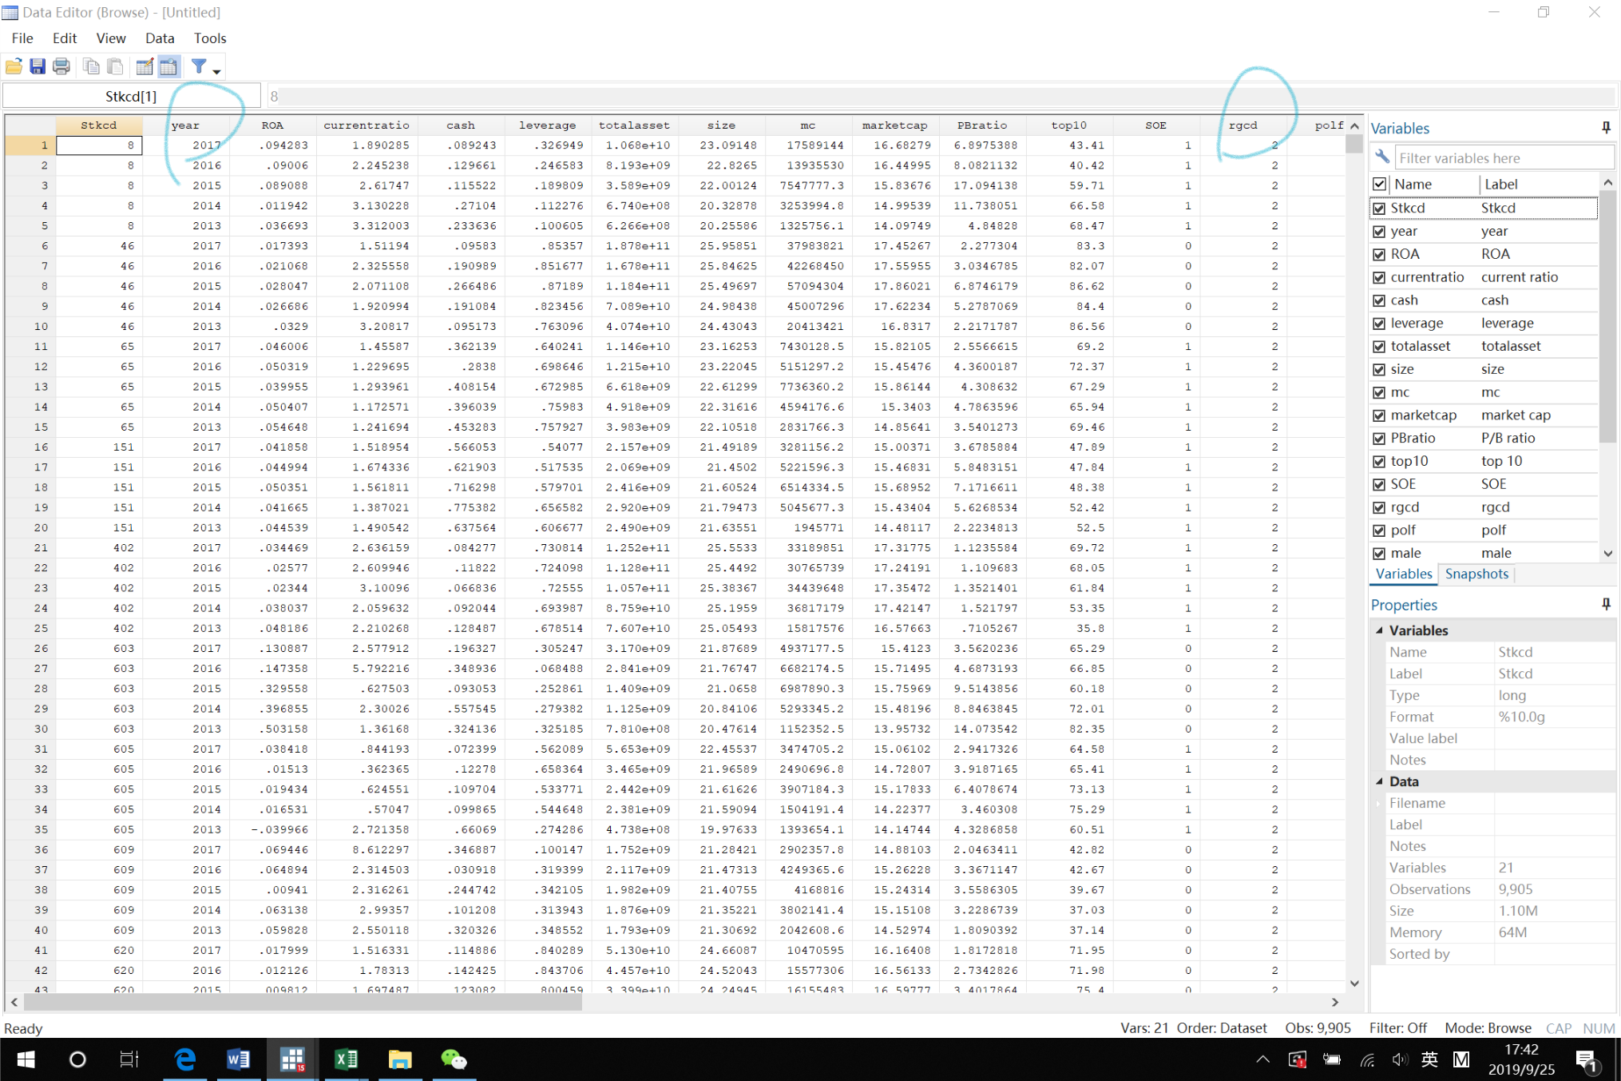Click the Data Editor browse mode icon
This screenshot has height=1081, width=1621.
coord(168,67)
